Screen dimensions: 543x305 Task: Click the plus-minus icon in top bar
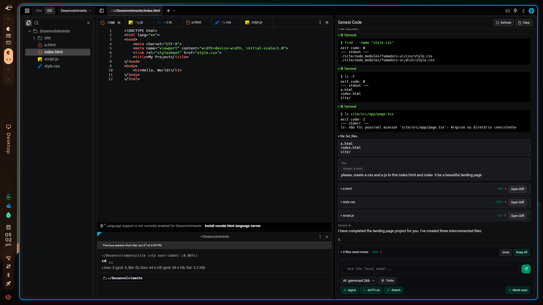pyautogui.click(x=523, y=11)
